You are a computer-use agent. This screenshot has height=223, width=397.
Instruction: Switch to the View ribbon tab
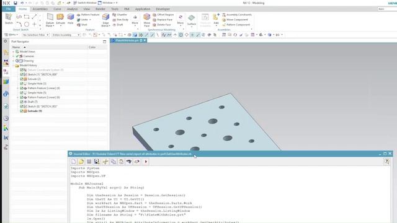[x=87, y=9]
